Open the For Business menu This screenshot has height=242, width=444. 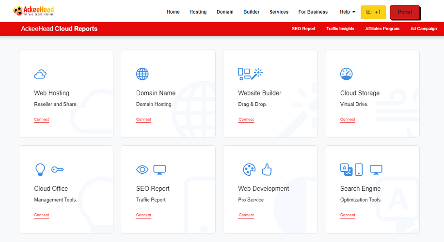pyautogui.click(x=313, y=12)
